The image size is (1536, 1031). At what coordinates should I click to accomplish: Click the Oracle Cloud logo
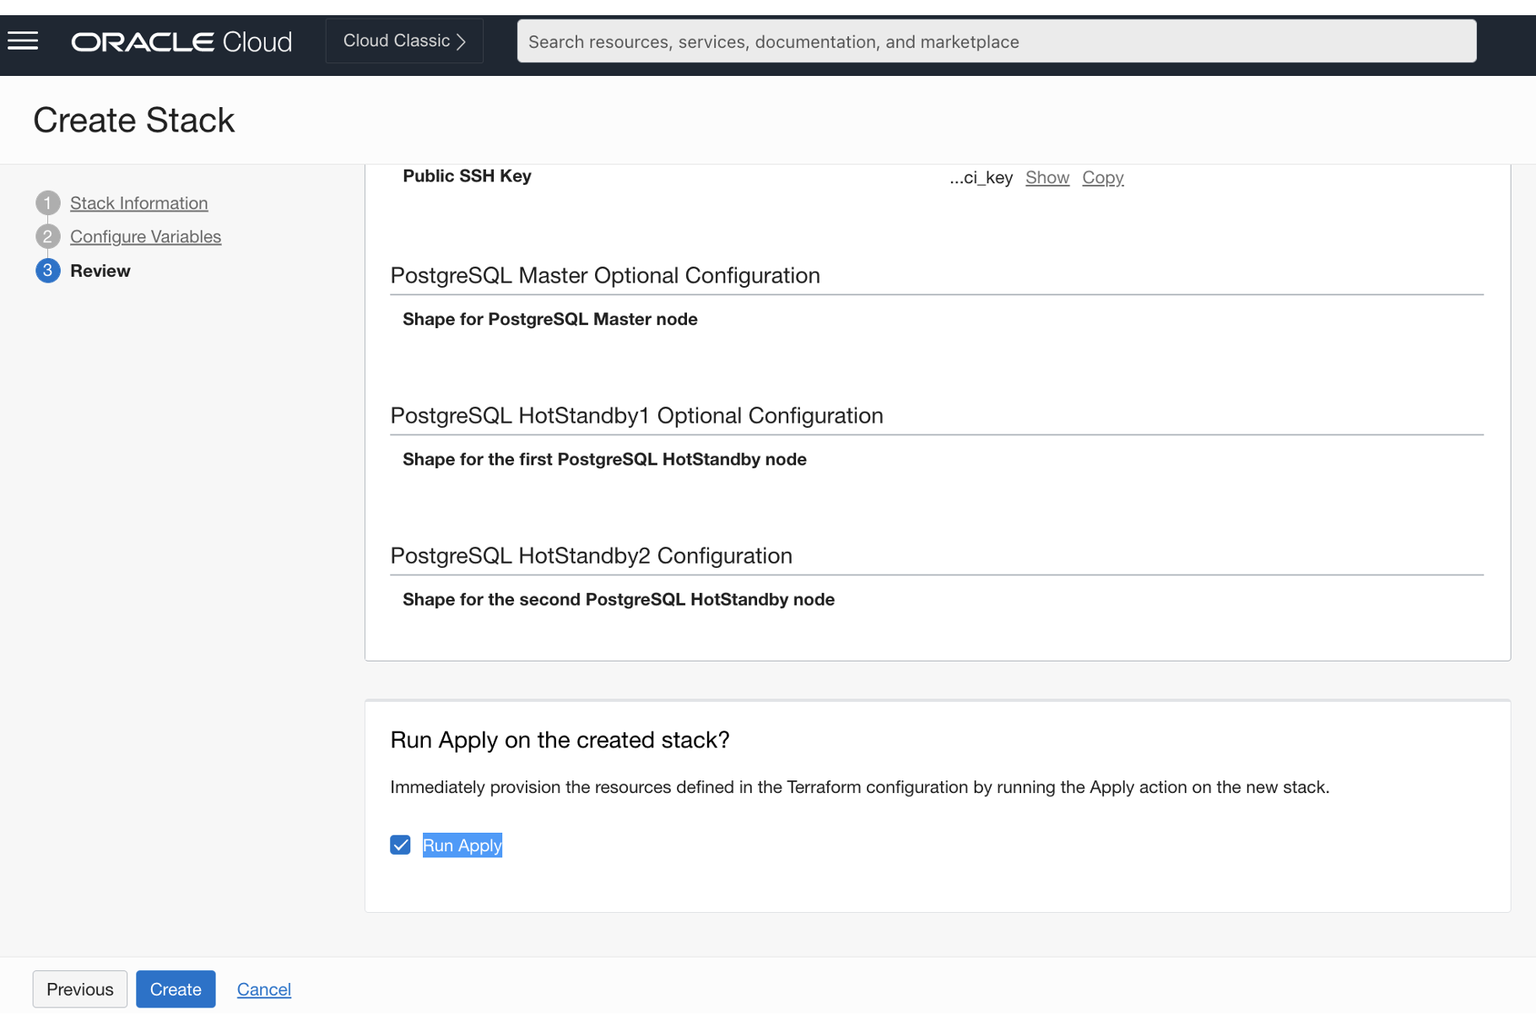[181, 41]
